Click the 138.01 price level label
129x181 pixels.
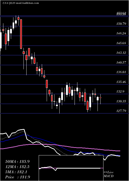[x=121, y=72]
